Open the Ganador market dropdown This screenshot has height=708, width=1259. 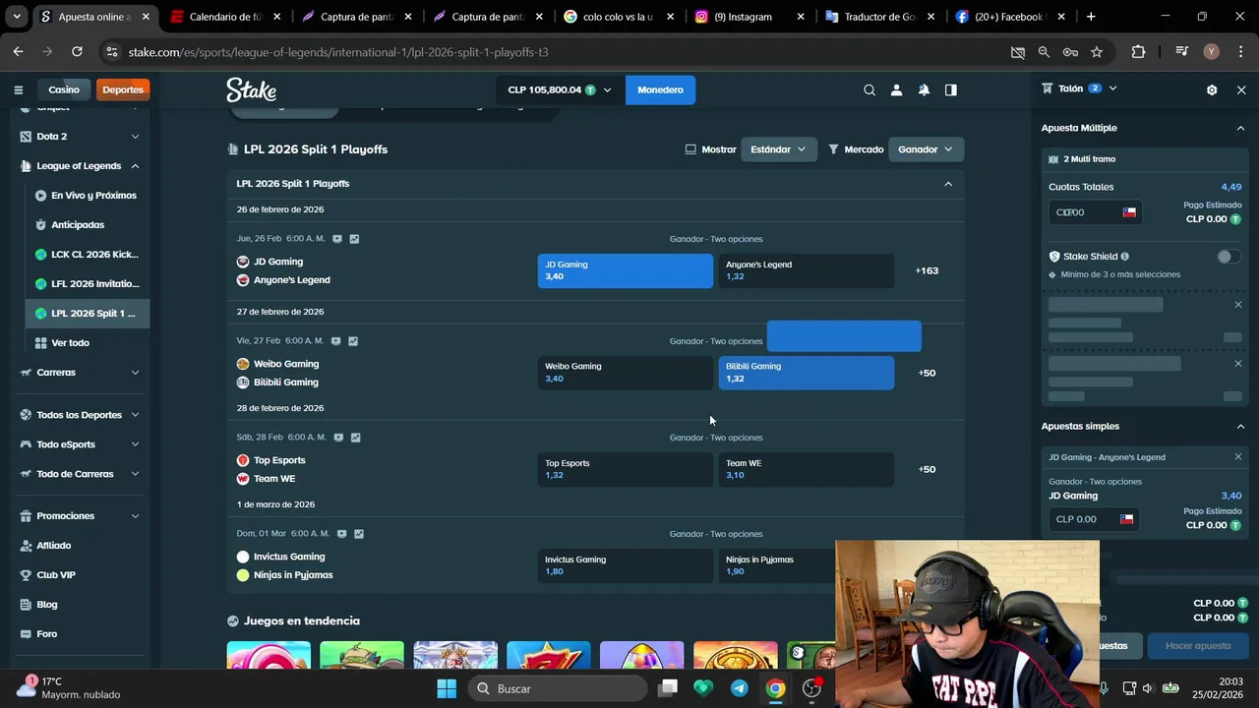coord(926,149)
